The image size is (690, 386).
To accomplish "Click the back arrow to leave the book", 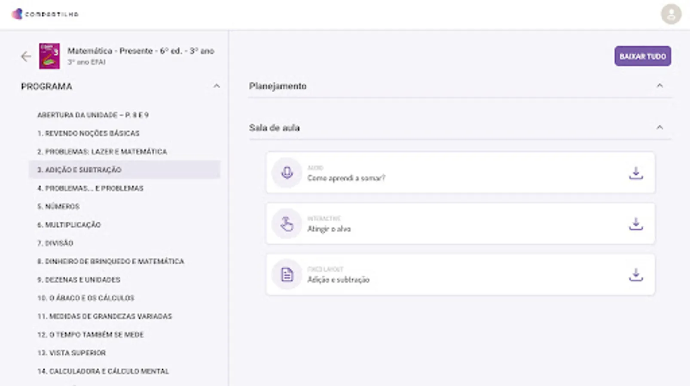I will point(26,56).
